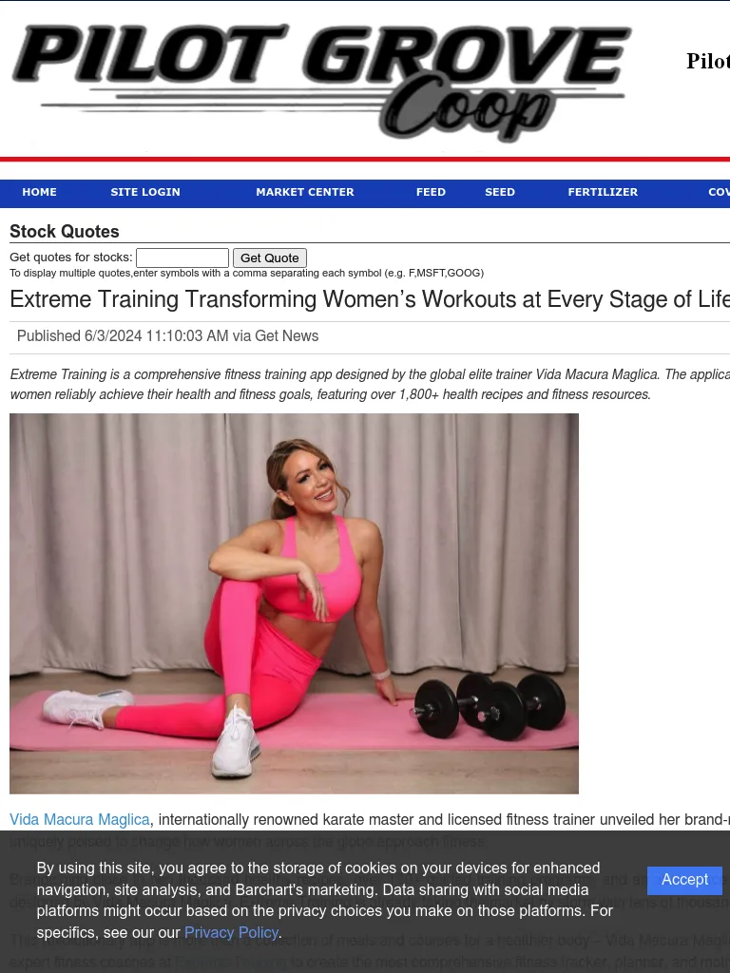Accept the cookie consent banner
Viewport: 730px width, 973px height.
[x=684, y=880]
